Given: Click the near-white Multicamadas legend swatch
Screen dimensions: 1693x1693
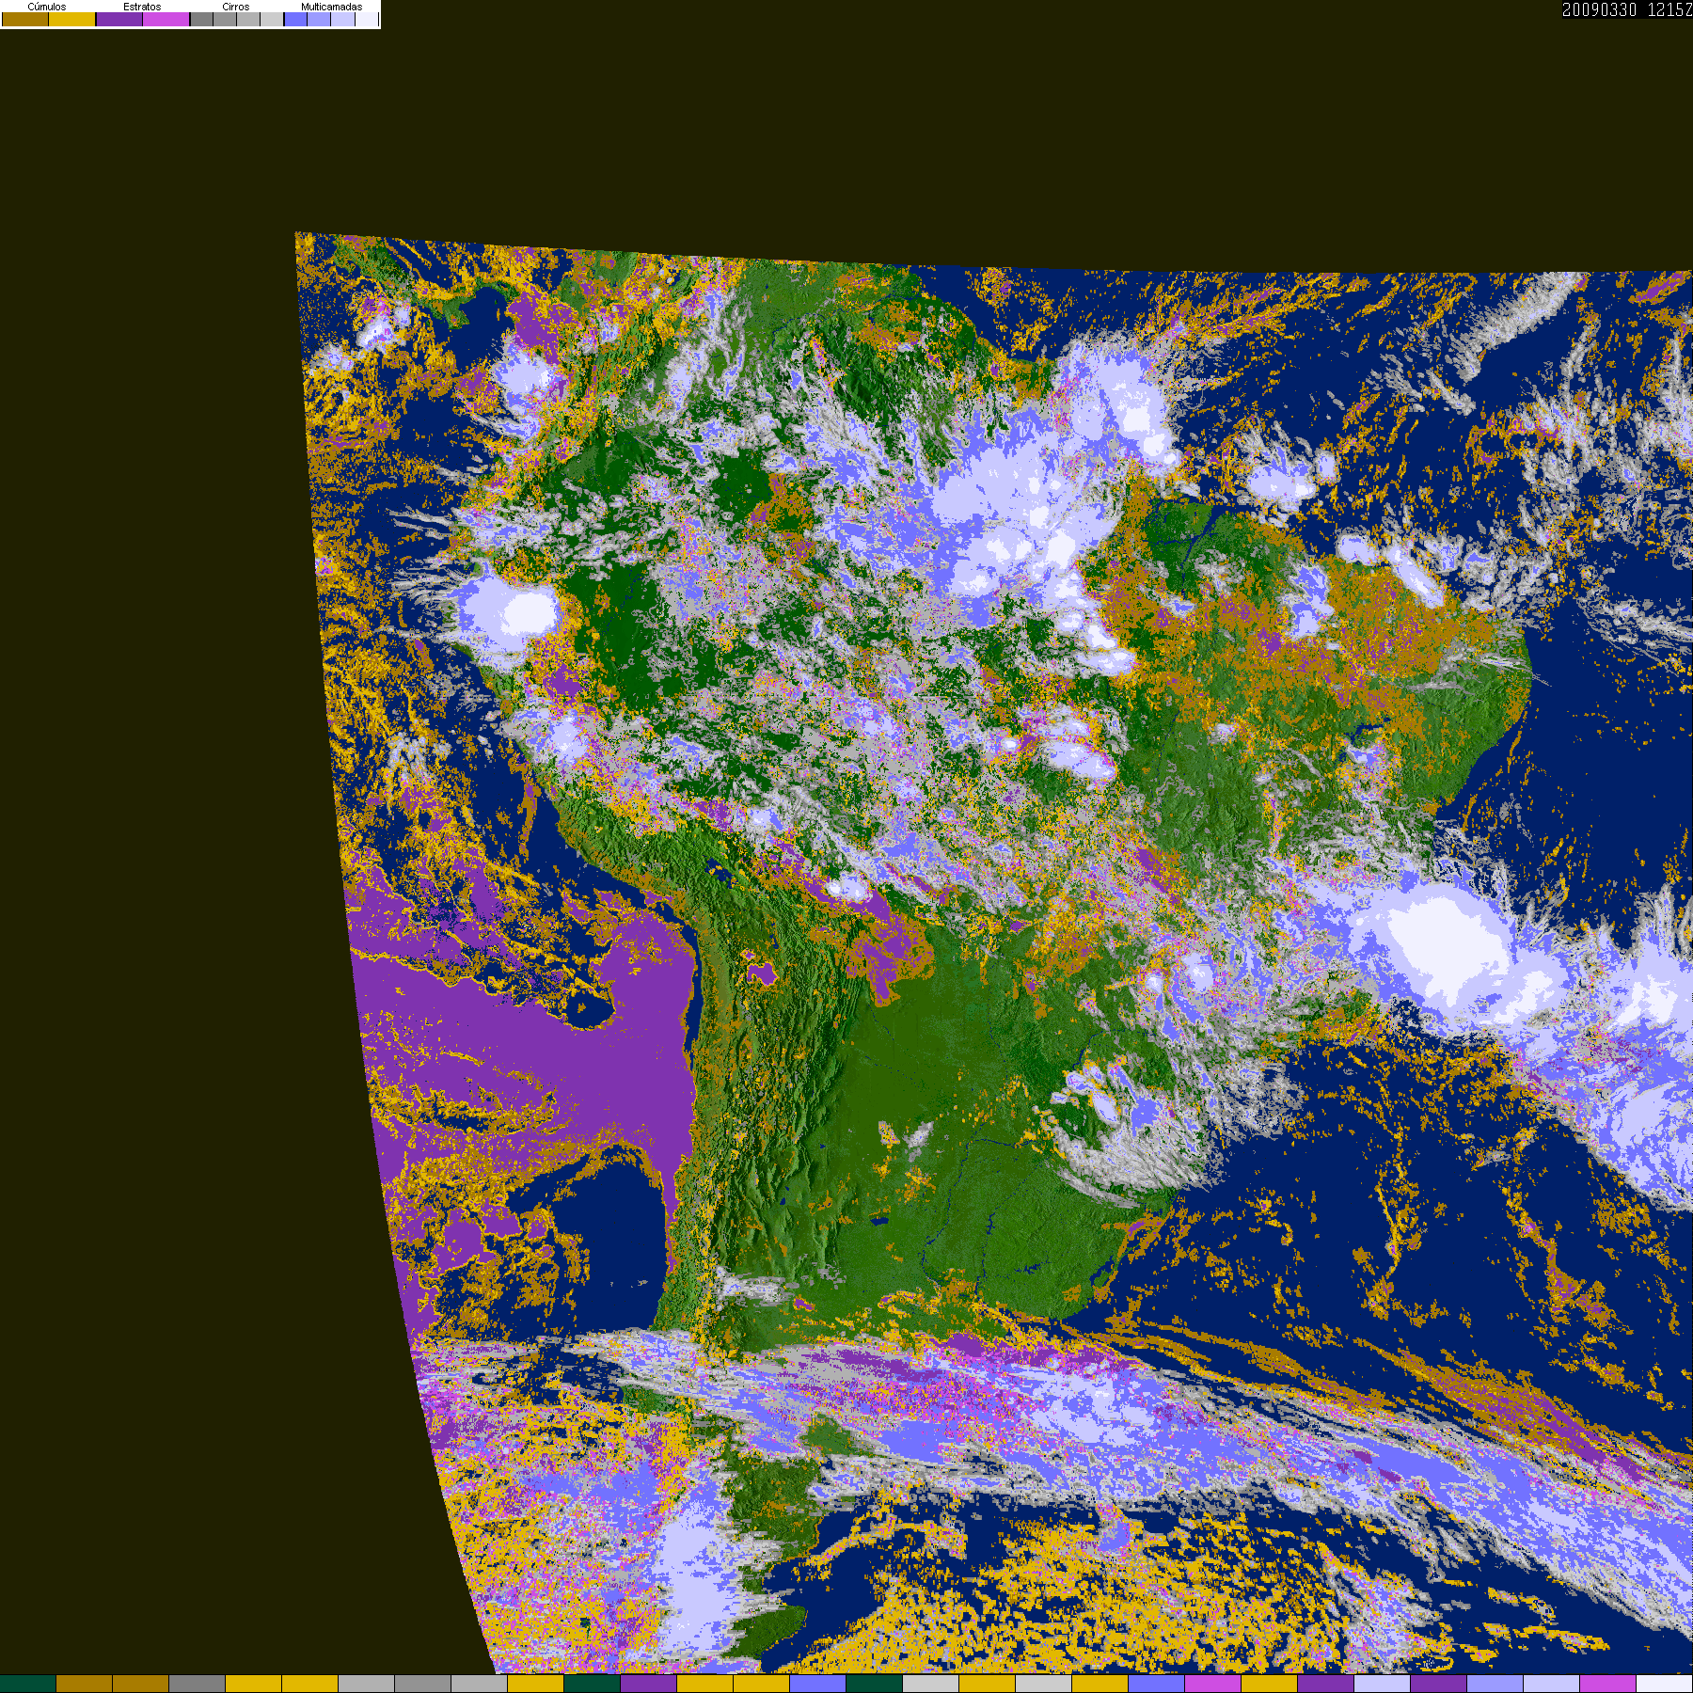Looking at the screenshot, I should coord(367,19).
